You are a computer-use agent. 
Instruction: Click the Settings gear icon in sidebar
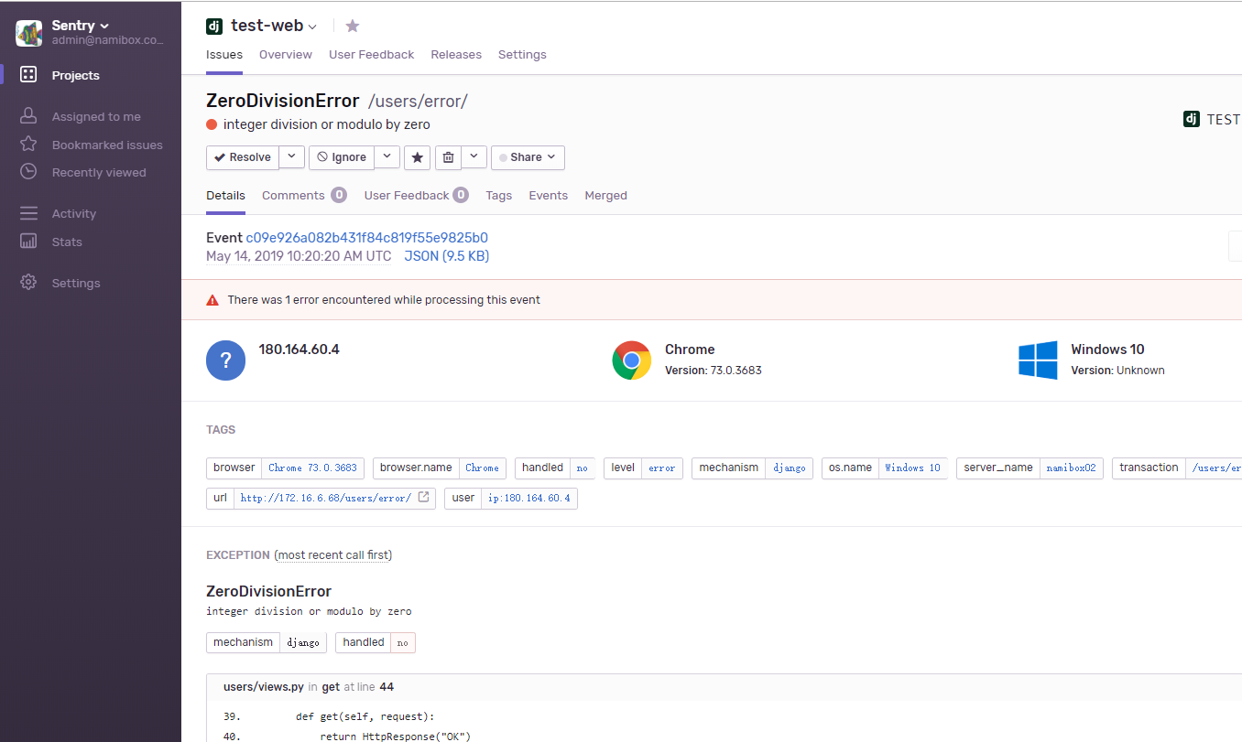point(28,283)
